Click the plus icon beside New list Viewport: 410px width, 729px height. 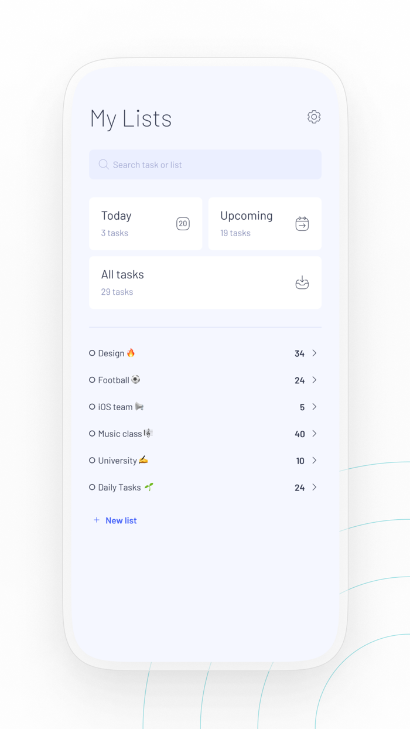[x=97, y=520]
